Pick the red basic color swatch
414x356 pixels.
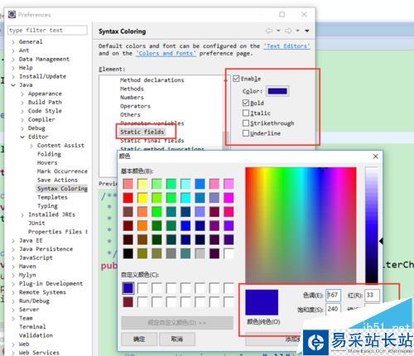[128, 198]
